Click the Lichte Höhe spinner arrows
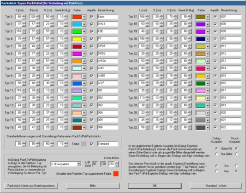Viewport: 246px width, 193px height. [x=117, y=164]
